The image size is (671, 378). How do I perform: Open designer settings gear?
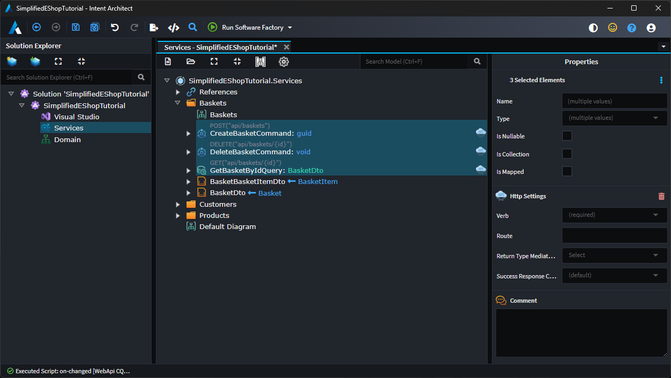pos(284,61)
